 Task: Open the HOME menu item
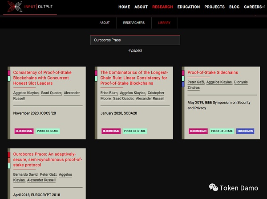(124, 7)
